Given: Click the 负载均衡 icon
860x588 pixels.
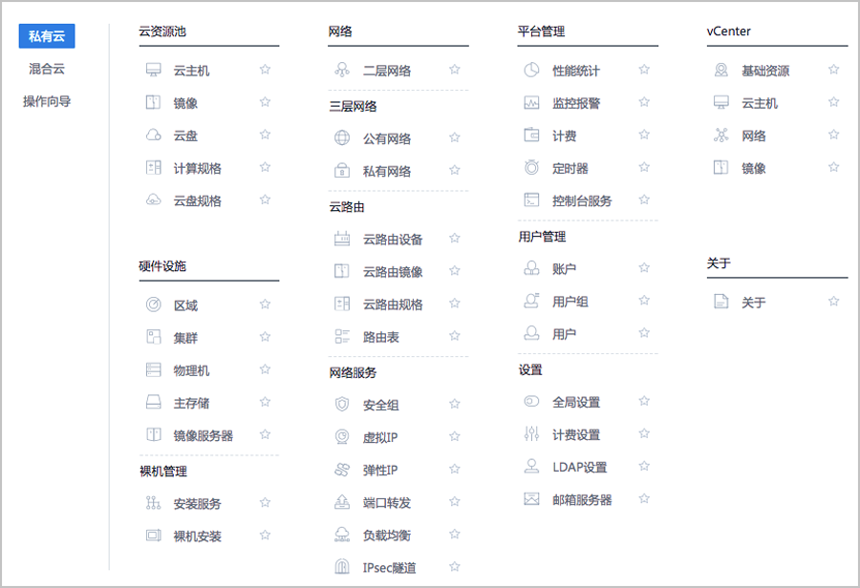Looking at the screenshot, I should (x=342, y=535).
